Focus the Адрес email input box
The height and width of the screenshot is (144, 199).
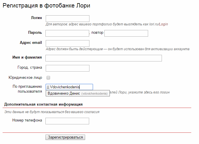[68, 43]
